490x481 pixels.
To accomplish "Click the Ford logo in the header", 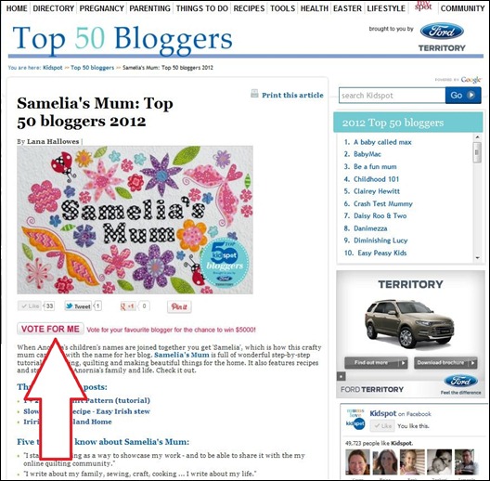I will pyautogui.click(x=442, y=32).
